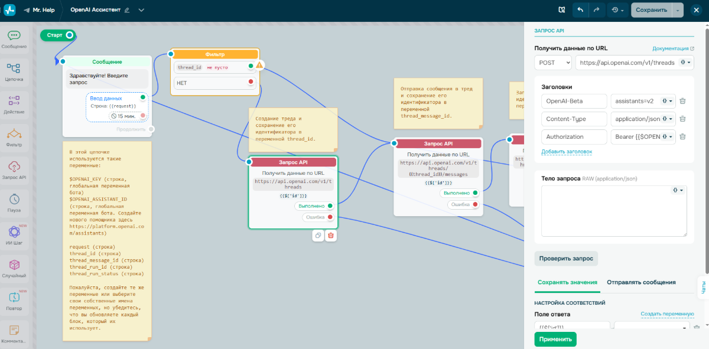Select the Сообщение block header
709x349 pixels.
(x=108, y=61)
